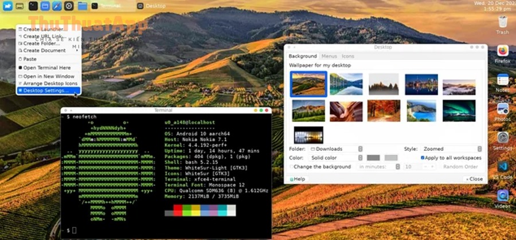Switch to the Menus tab
This screenshot has width=516, height=240.
pyautogui.click(x=329, y=56)
